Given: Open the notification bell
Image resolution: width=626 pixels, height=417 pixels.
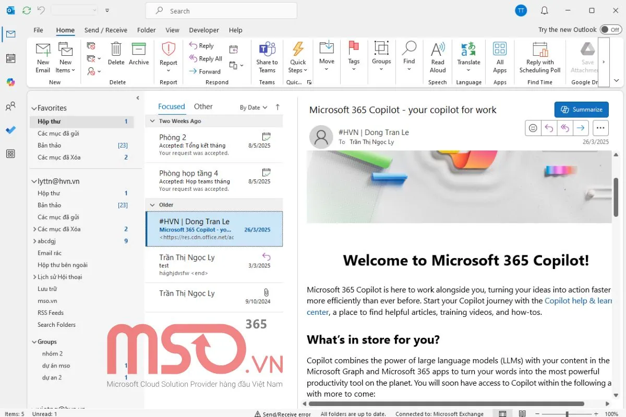Looking at the screenshot, I should tap(544, 10).
